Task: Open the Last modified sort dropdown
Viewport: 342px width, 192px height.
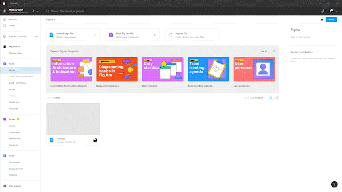Action: click(257, 98)
